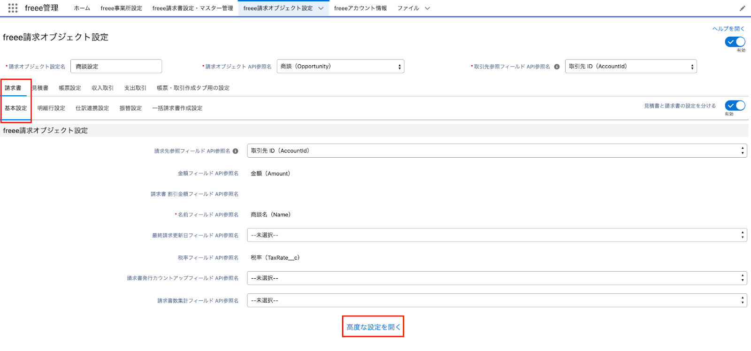Open 請求書発行カウントアップフィールド dropdown
751x351 pixels.
pyautogui.click(x=497, y=278)
